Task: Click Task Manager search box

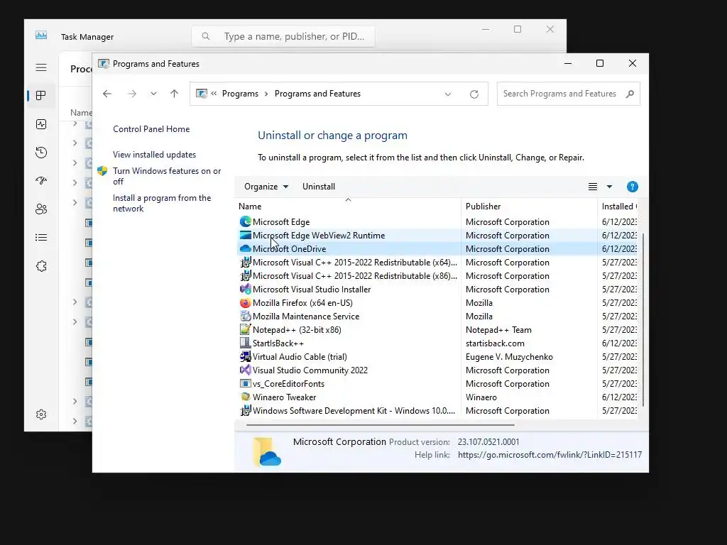Action: click(x=283, y=37)
